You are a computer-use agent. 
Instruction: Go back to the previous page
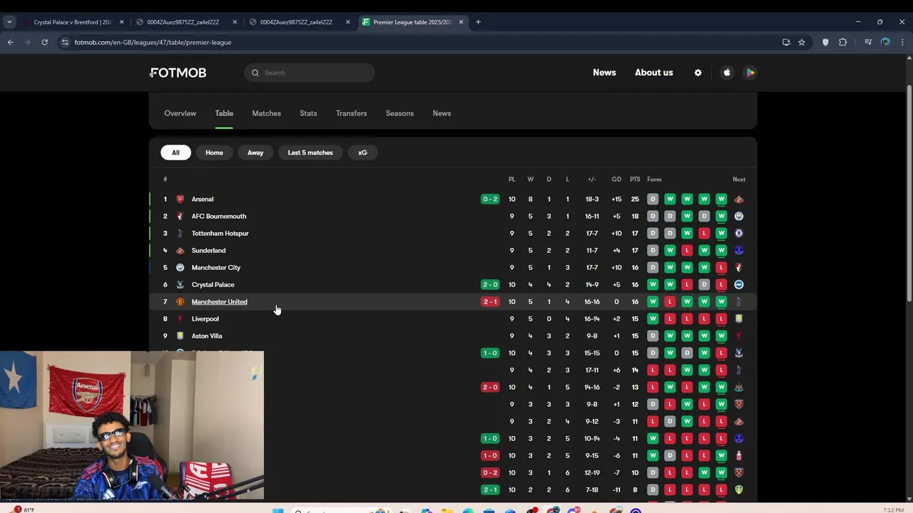click(10, 42)
